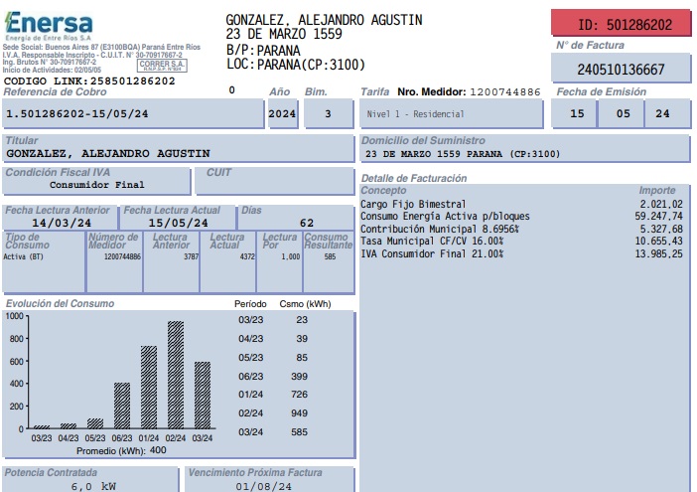Click the Tarifa field Nivel 1 - Residencial
This screenshot has height=492, width=697.
[x=450, y=114]
